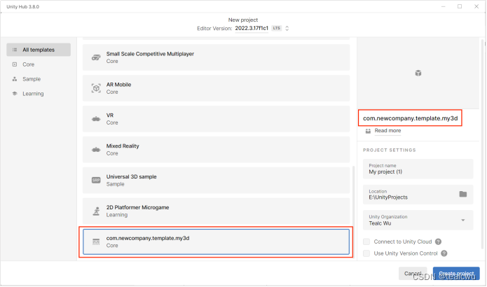Viewport: 487px width, 287px height.
Task: Select the Mixed Reality template
Action: pyautogui.click(x=216, y=150)
